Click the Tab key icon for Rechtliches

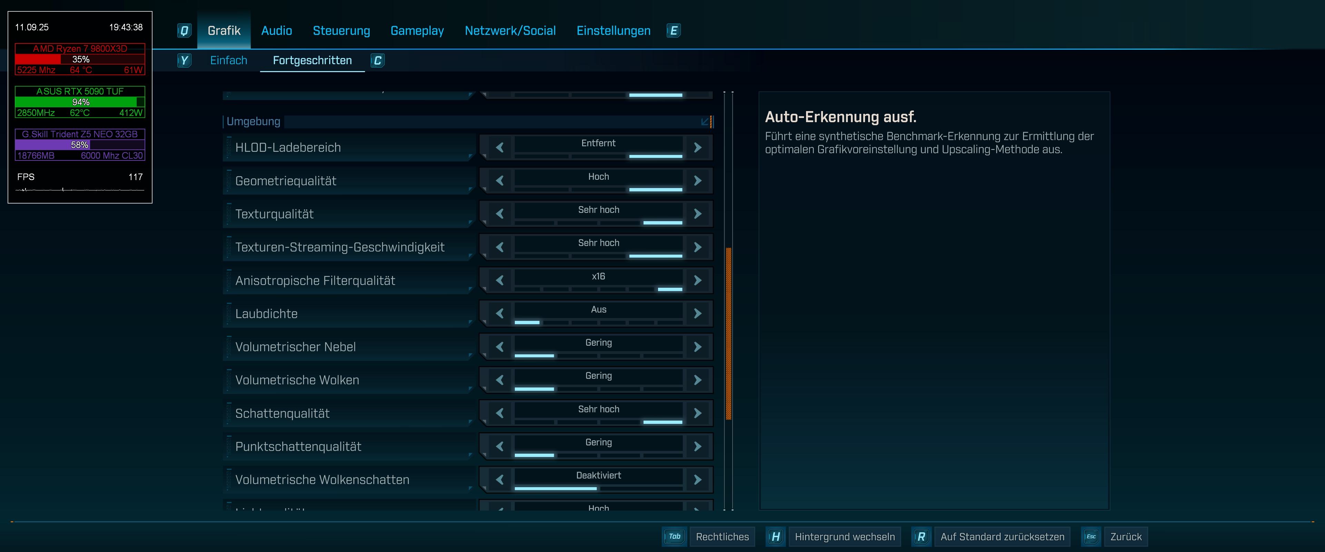pos(674,536)
